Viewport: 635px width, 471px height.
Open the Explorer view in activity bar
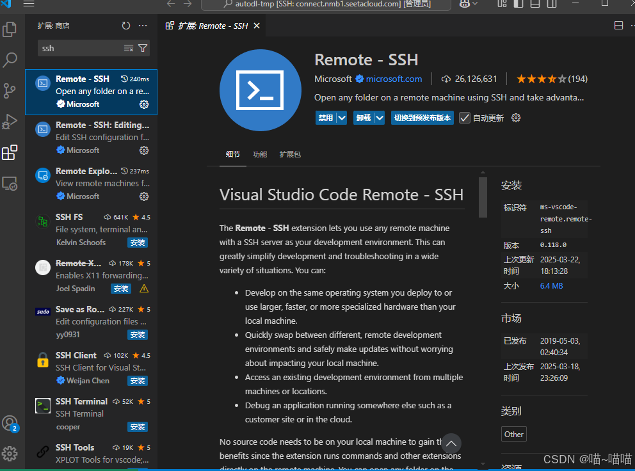10,29
